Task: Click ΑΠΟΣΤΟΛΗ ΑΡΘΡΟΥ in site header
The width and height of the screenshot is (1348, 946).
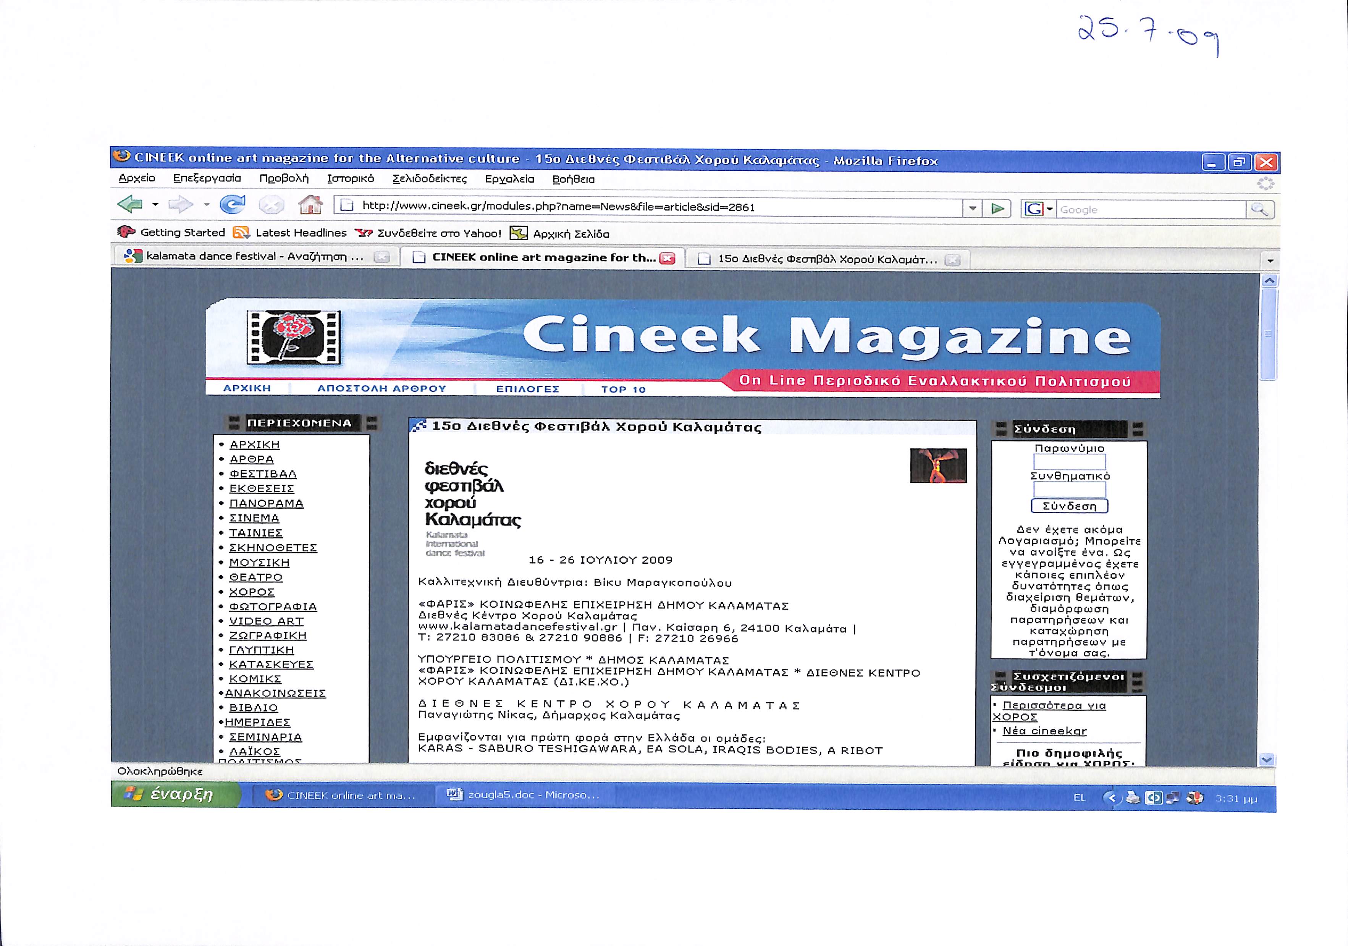Action: (382, 389)
